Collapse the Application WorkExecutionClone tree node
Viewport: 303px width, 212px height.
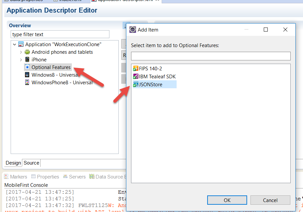(14, 44)
